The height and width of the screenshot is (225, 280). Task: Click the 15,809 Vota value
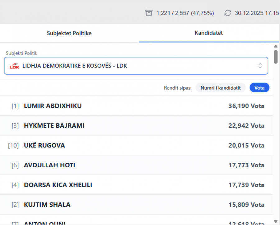246,205
